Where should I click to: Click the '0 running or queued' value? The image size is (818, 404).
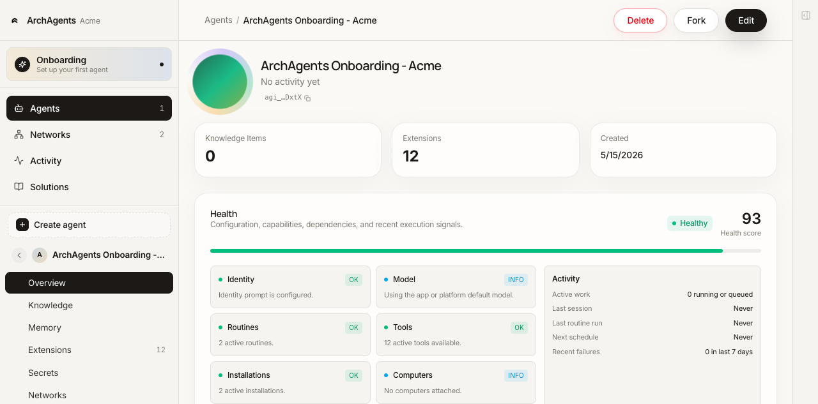tap(720, 295)
